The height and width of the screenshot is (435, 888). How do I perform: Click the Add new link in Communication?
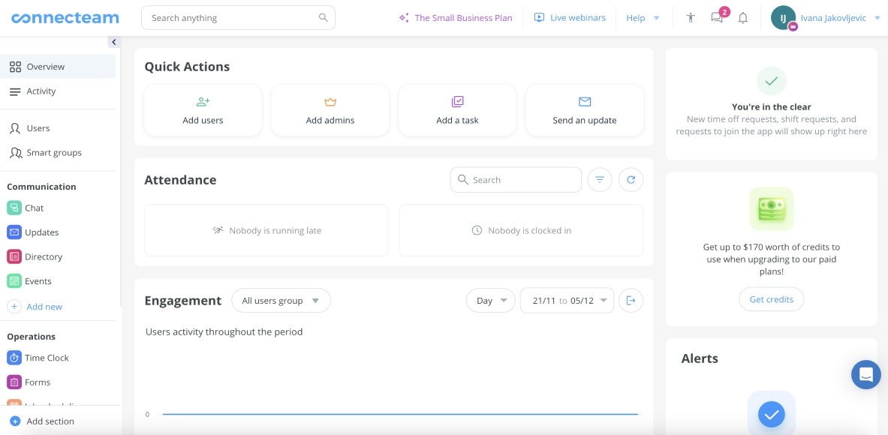(x=44, y=306)
